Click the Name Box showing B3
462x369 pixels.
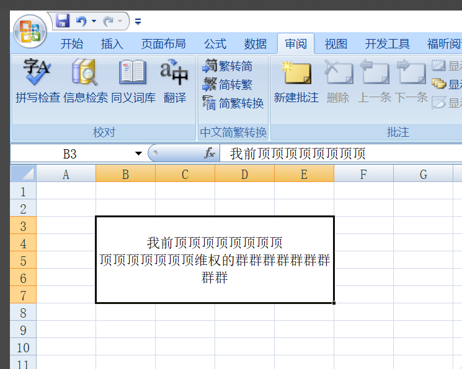click(x=70, y=154)
